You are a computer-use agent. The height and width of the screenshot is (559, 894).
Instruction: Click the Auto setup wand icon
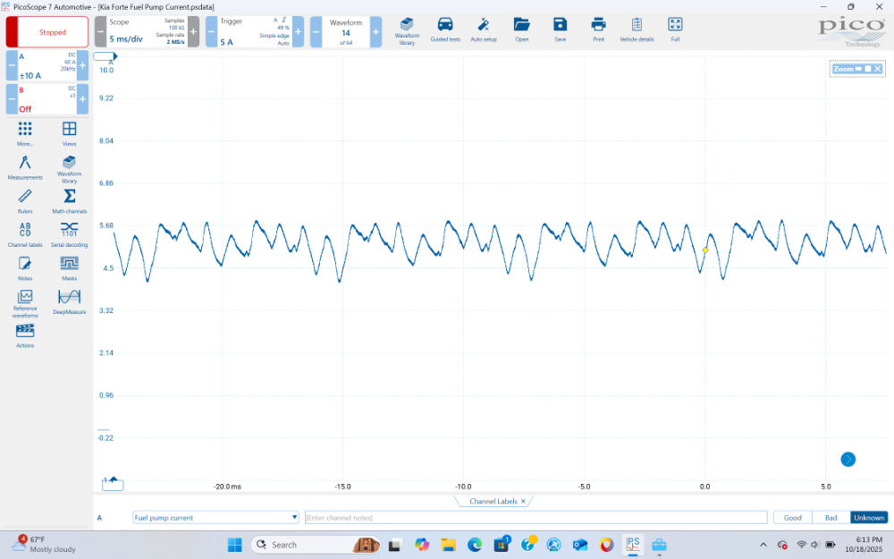click(484, 30)
